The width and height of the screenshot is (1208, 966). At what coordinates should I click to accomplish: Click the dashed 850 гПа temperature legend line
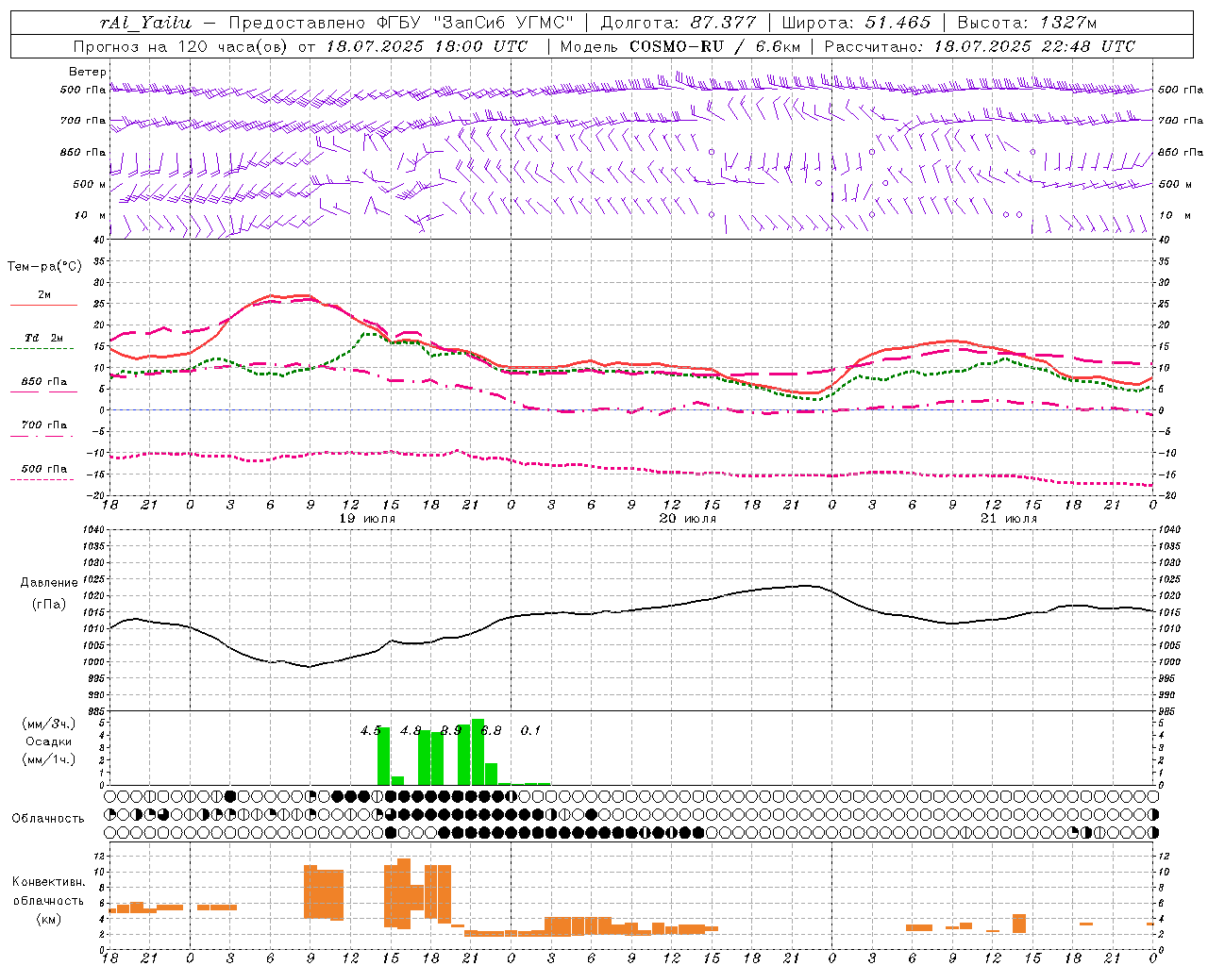(43, 391)
